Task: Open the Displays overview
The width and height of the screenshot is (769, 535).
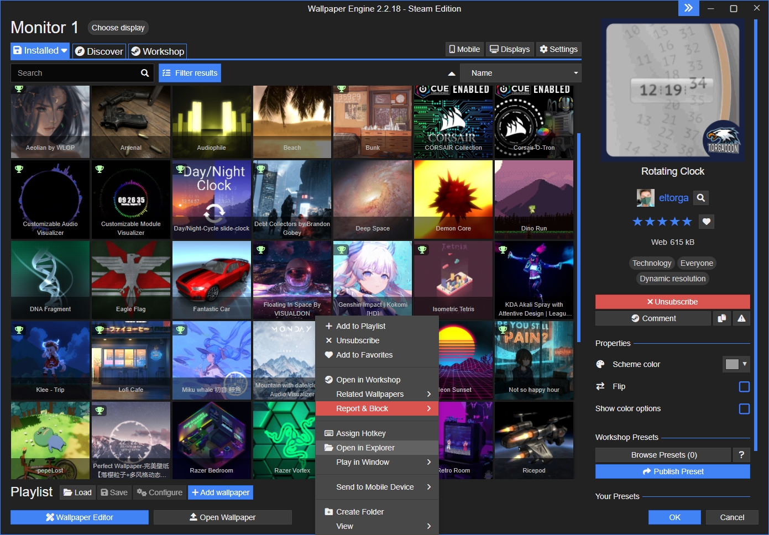Action: [x=510, y=49]
